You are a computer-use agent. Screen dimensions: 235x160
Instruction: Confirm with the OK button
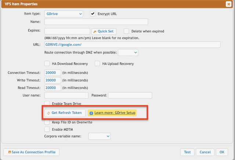click(222, 152)
